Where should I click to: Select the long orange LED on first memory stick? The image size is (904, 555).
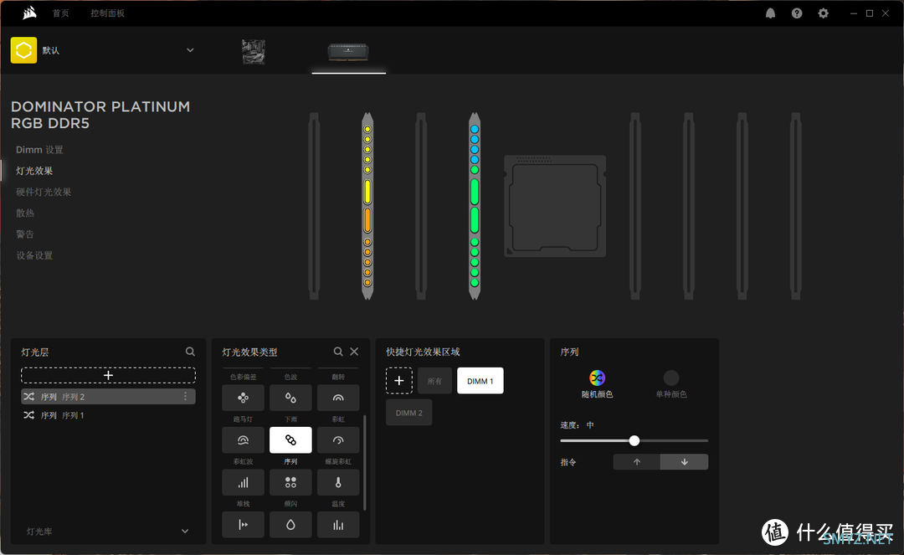click(367, 220)
